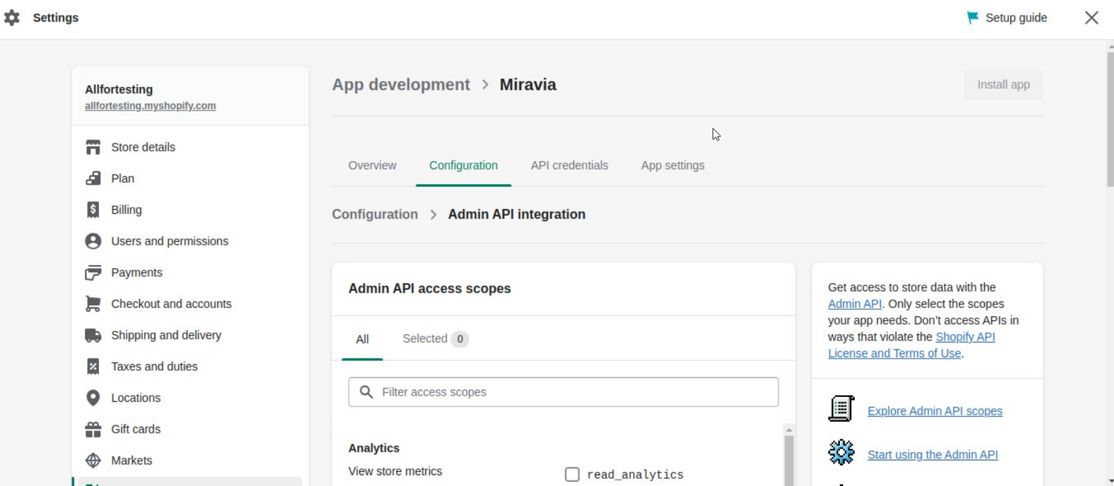This screenshot has height=486, width=1114.
Task: Open Start using the Admin API link
Action: (933, 455)
